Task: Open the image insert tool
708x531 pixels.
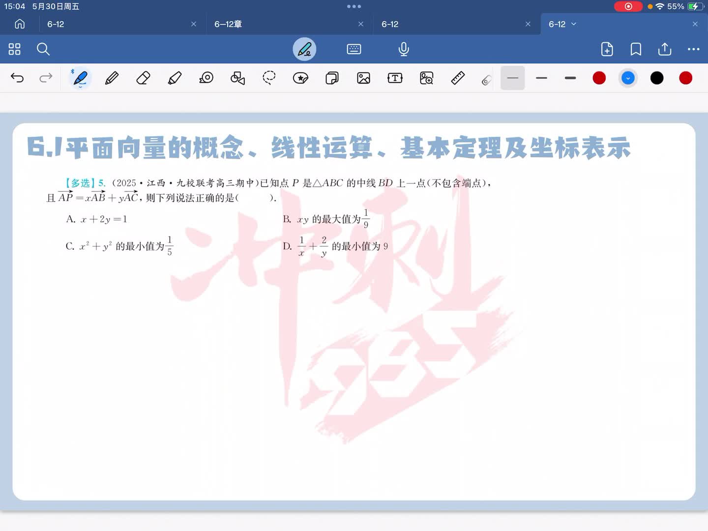Action: (363, 78)
